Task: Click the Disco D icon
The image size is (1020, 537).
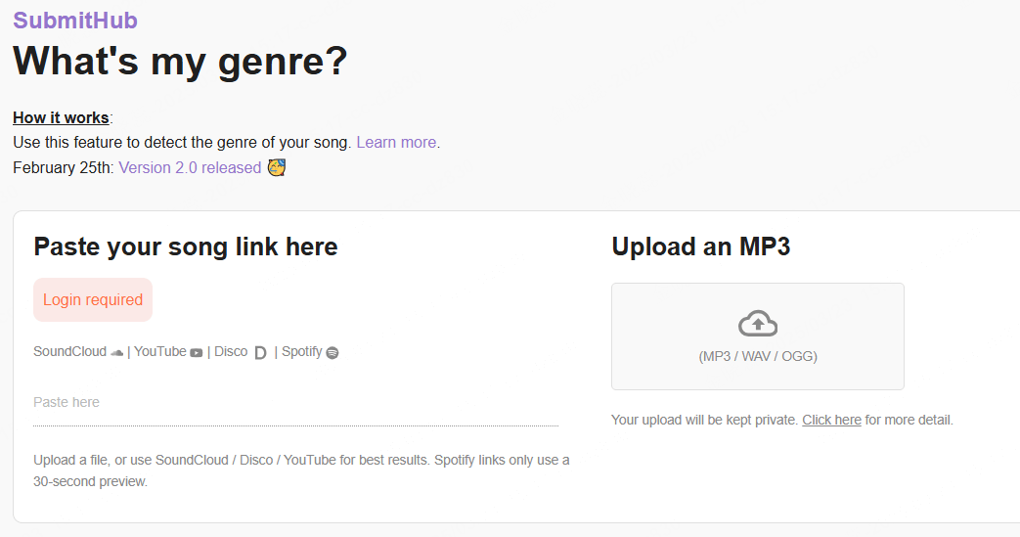Action: tap(260, 353)
